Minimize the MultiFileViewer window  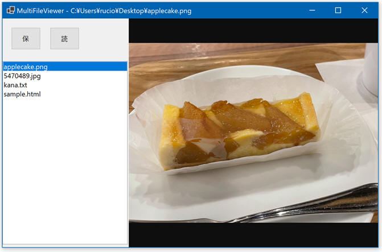(312, 10)
